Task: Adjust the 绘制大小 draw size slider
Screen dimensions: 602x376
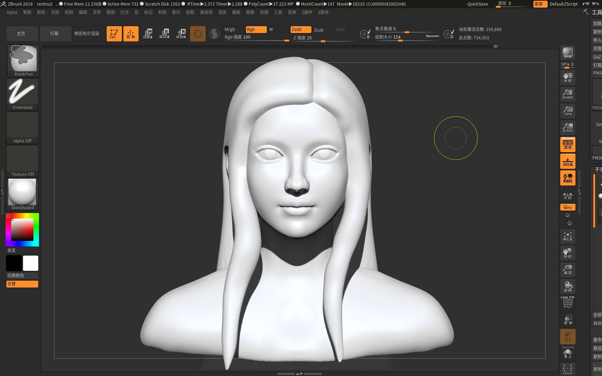Action: coord(407,37)
